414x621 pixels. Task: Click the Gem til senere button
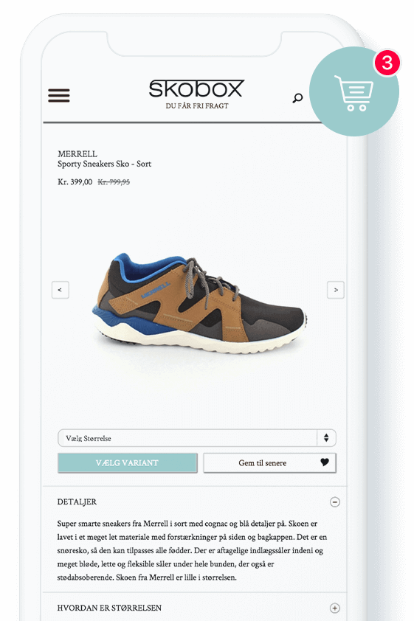coord(270,462)
